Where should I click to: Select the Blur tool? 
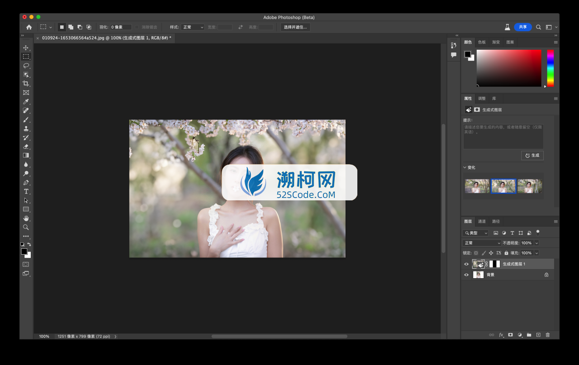coord(26,164)
